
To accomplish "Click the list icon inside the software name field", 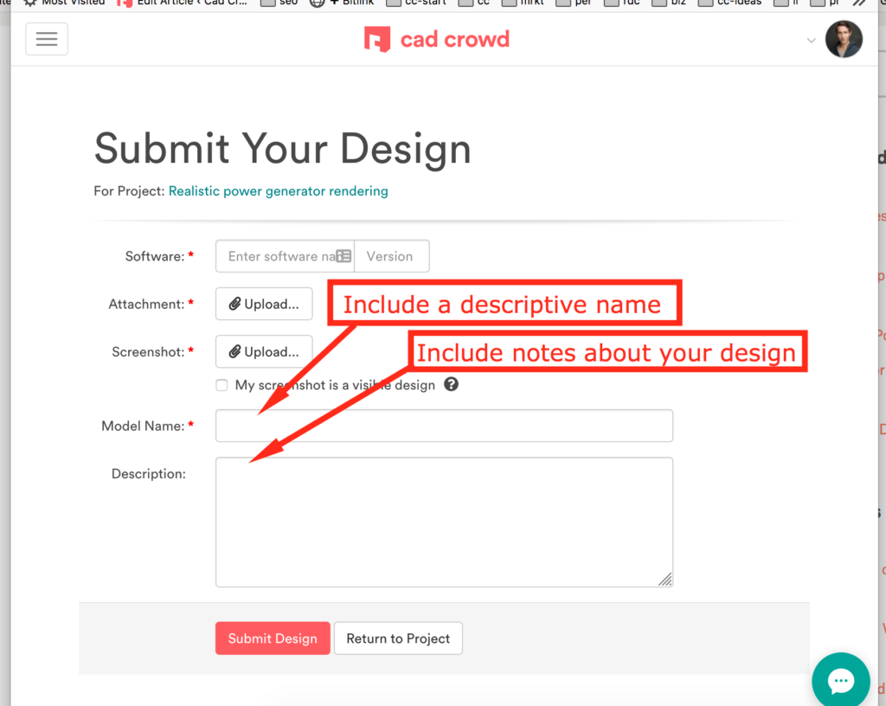I will pyautogui.click(x=343, y=256).
